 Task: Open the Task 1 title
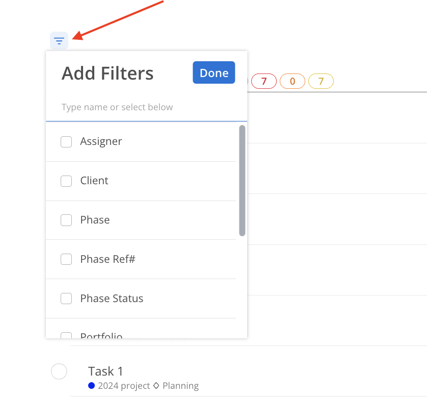105,371
